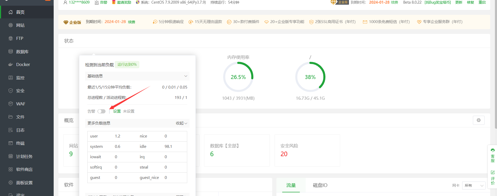Click load average value 0 / 0.01 / 0.05

pos(175,87)
